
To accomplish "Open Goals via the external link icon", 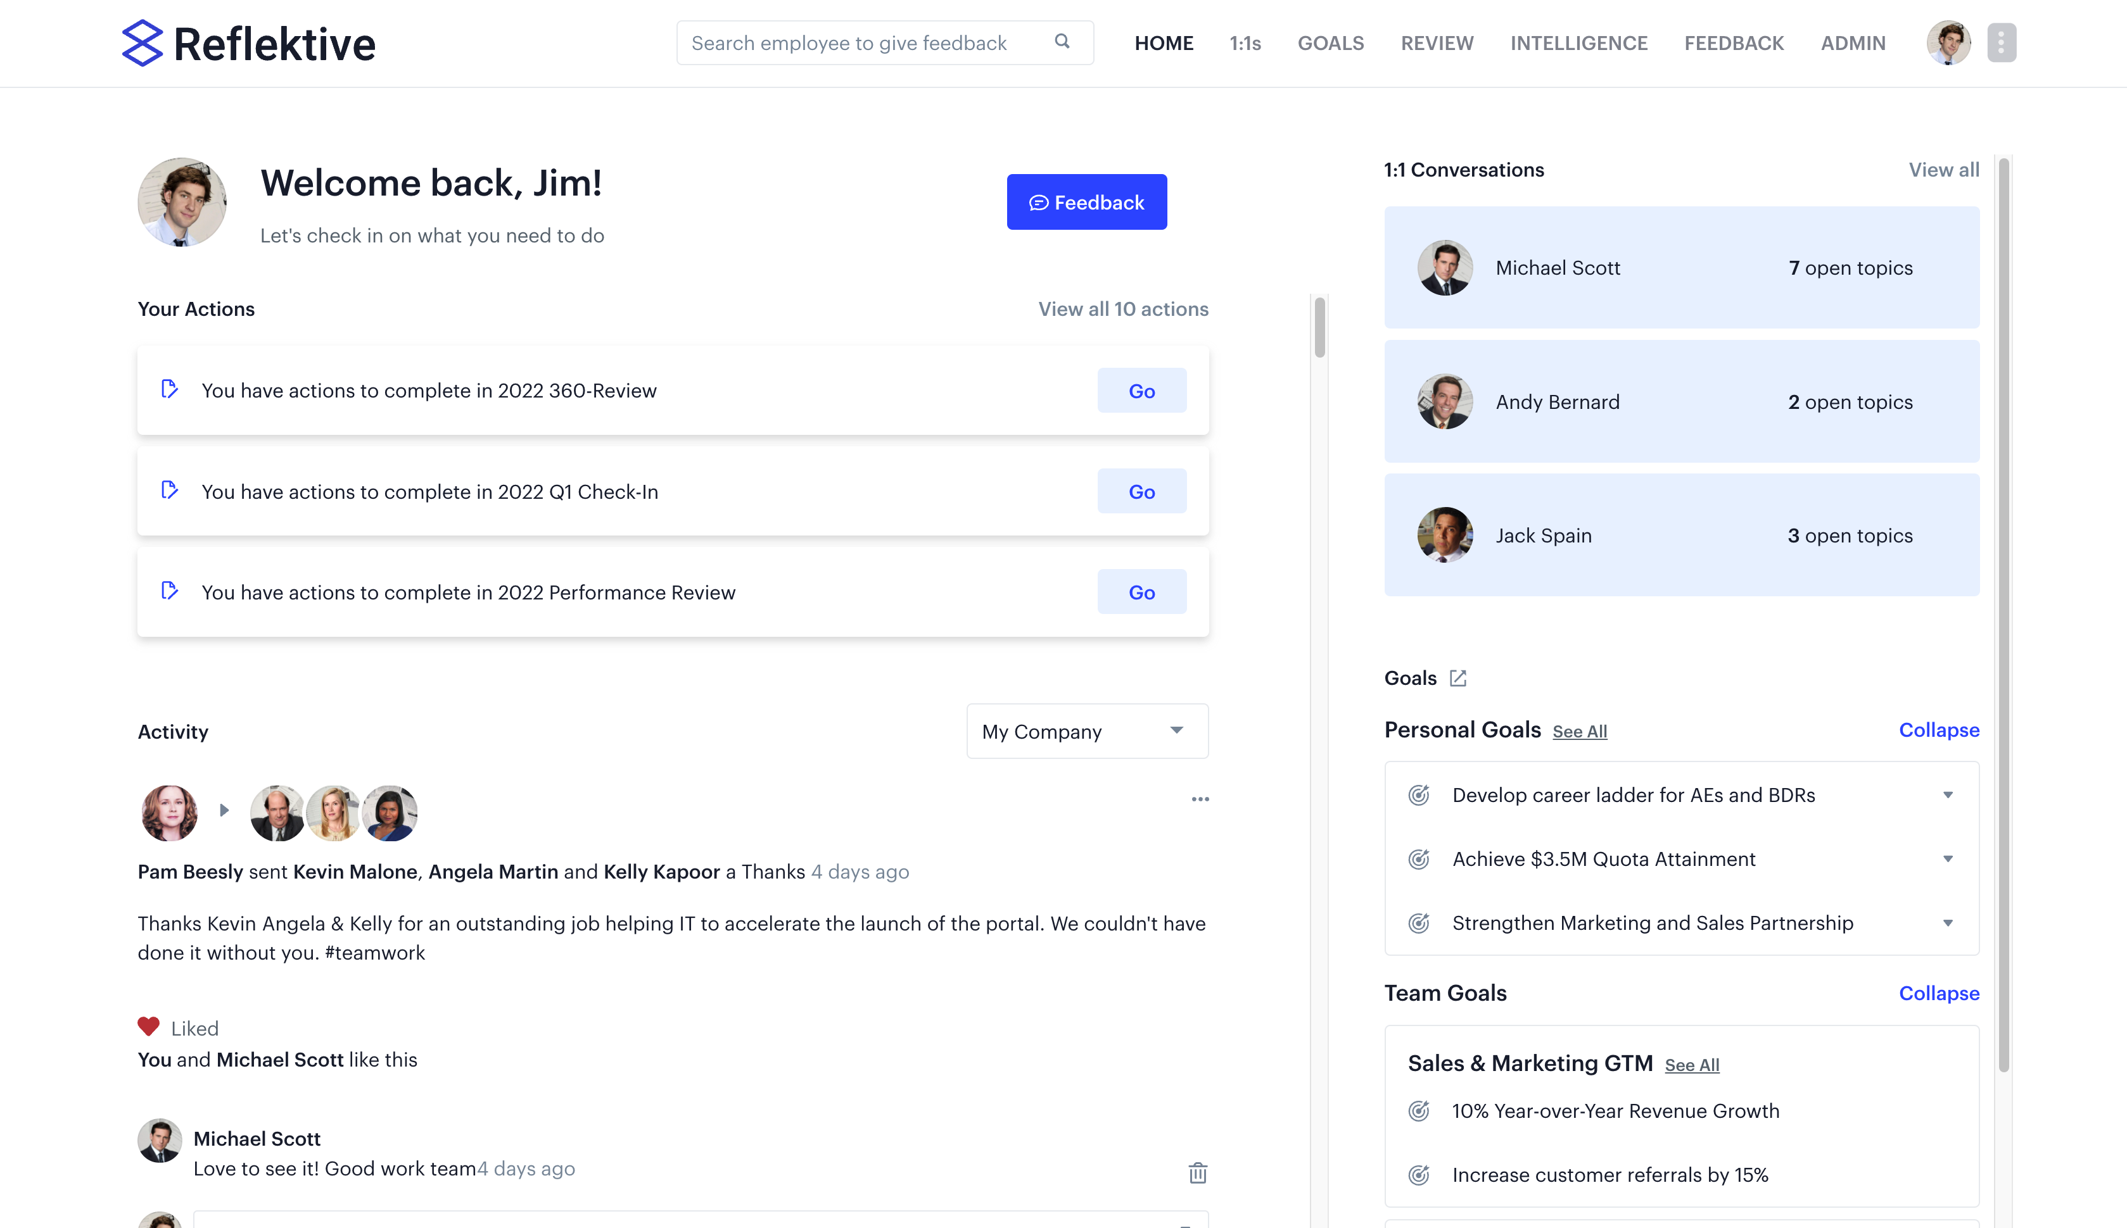I will 1458,677.
